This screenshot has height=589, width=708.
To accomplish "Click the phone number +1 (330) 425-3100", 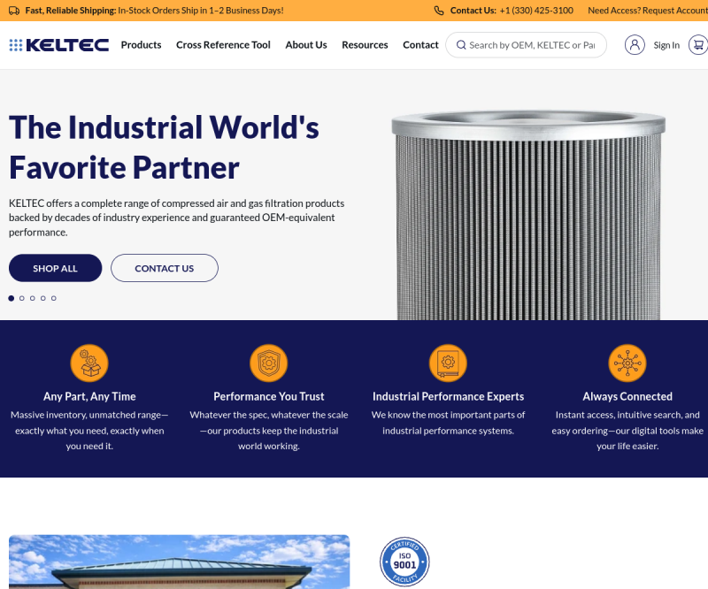I will (536, 11).
